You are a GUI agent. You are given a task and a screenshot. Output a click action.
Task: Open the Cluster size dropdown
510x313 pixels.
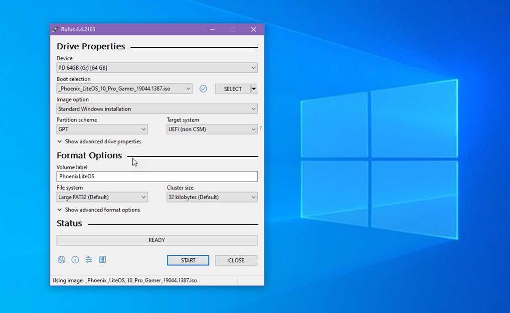pyautogui.click(x=212, y=197)
